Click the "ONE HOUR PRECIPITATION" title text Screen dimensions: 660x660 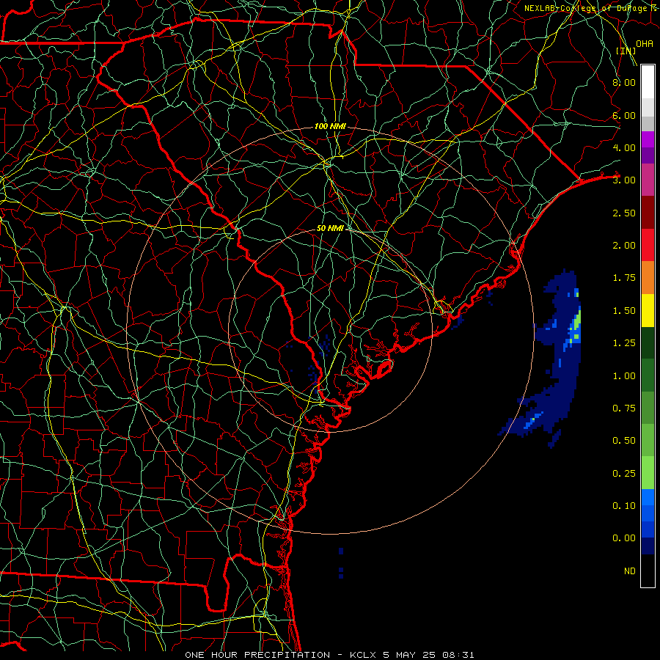click(x=257, y=655)
